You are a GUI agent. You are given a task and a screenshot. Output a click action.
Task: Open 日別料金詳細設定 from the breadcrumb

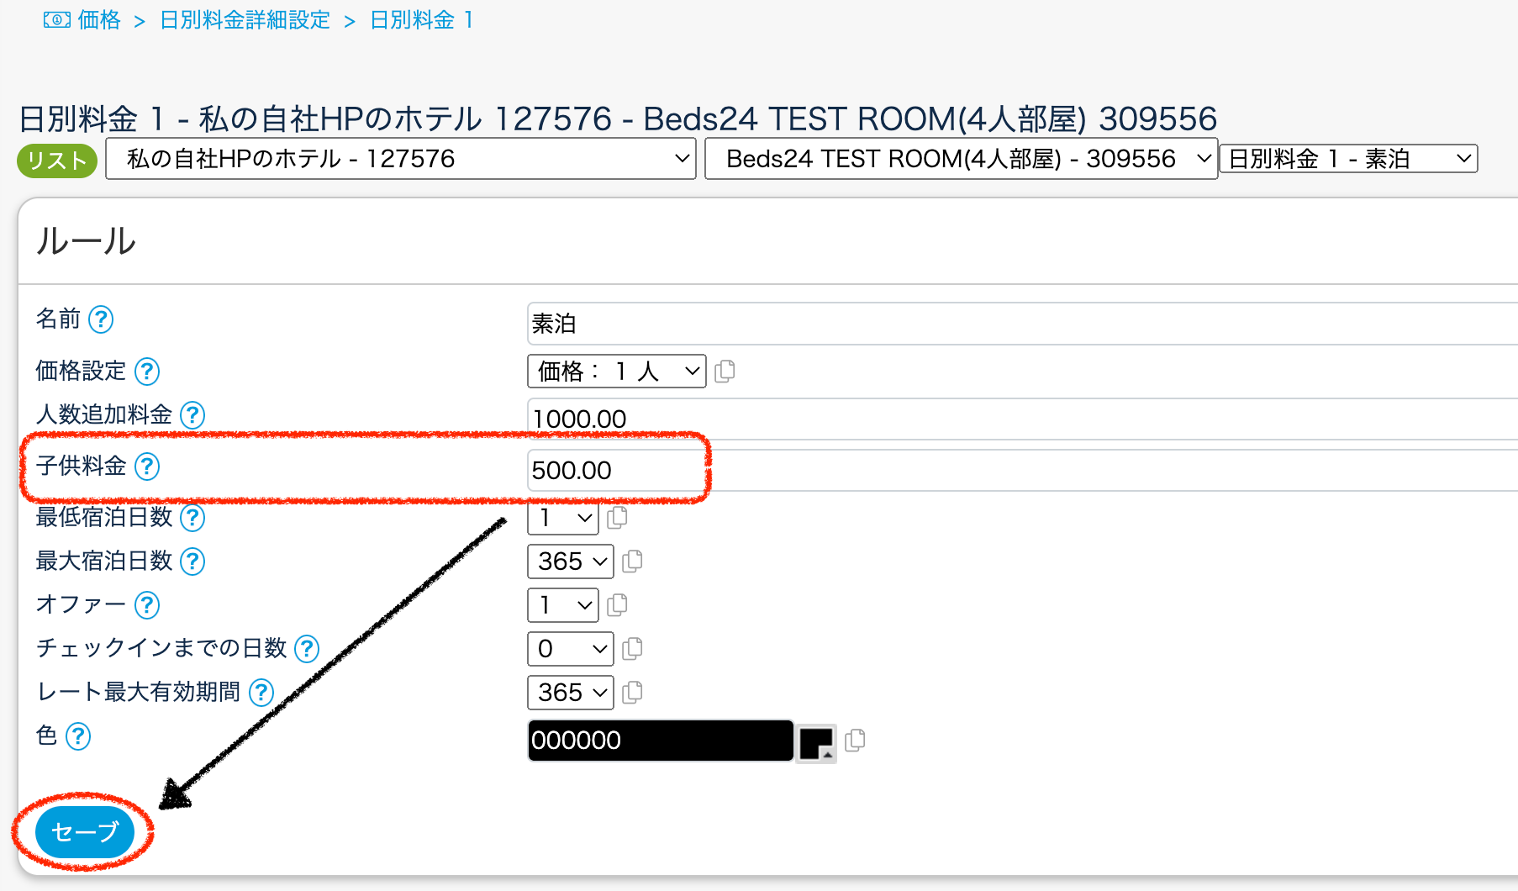point(244,19)
